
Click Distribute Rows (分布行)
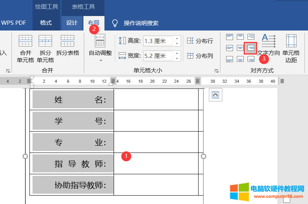pyautogui.click(x=200, y=41)
